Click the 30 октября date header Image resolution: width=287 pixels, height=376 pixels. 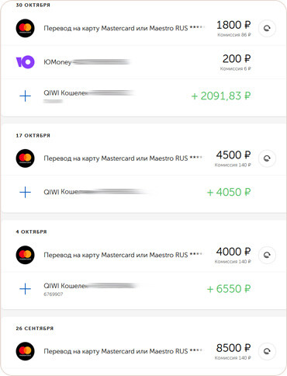[x=33, y=5]
